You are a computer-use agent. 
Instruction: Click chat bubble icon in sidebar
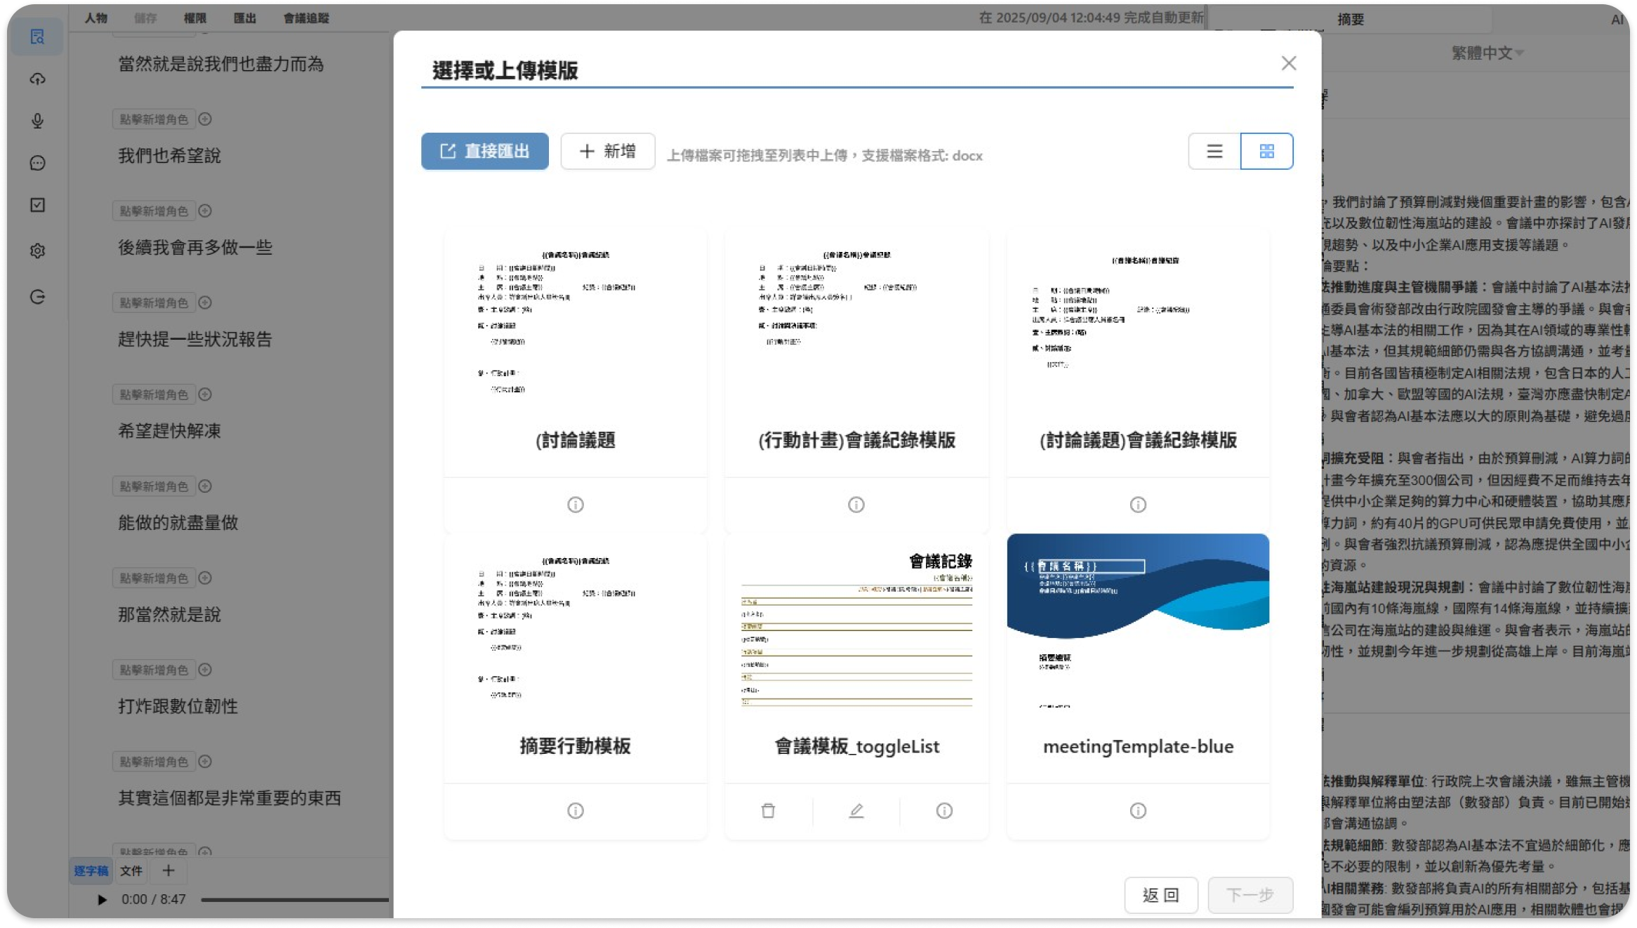click(38, 163)
